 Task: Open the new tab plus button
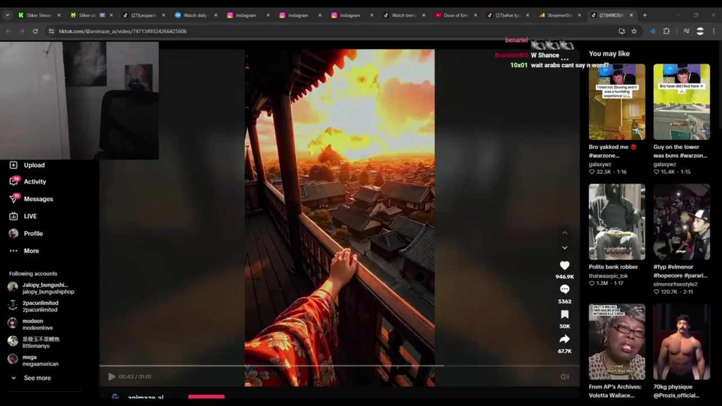coord(645,15)
